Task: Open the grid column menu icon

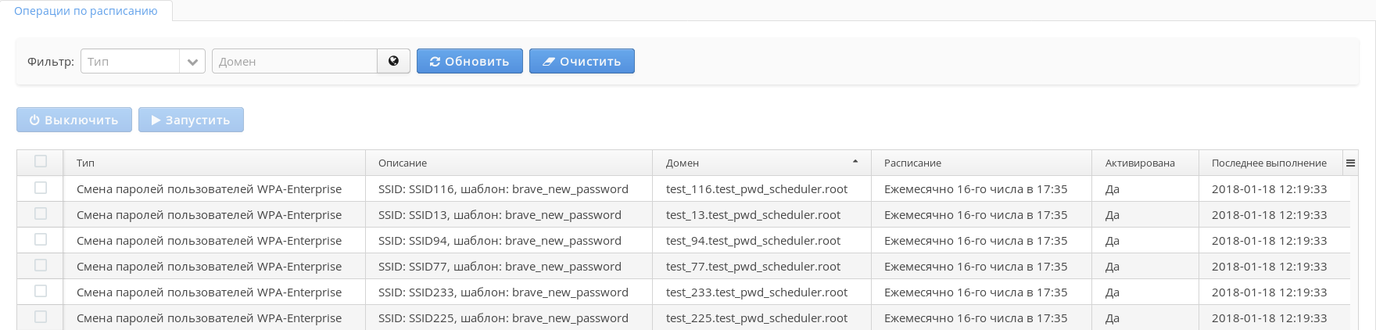Action: click(1350, 163)
